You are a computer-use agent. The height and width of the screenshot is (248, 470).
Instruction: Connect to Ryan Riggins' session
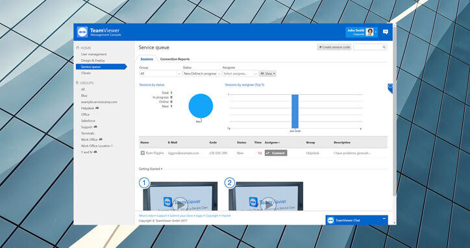[276, 153]
